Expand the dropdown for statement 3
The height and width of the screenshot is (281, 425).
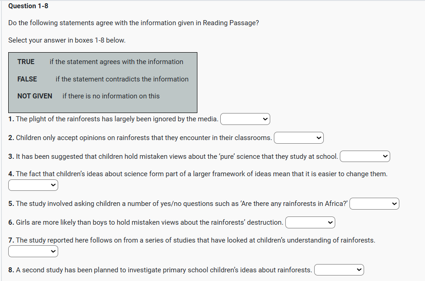(365, 157)
